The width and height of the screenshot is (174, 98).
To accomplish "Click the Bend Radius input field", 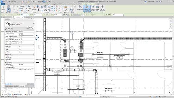I will [x=118, y=15].
